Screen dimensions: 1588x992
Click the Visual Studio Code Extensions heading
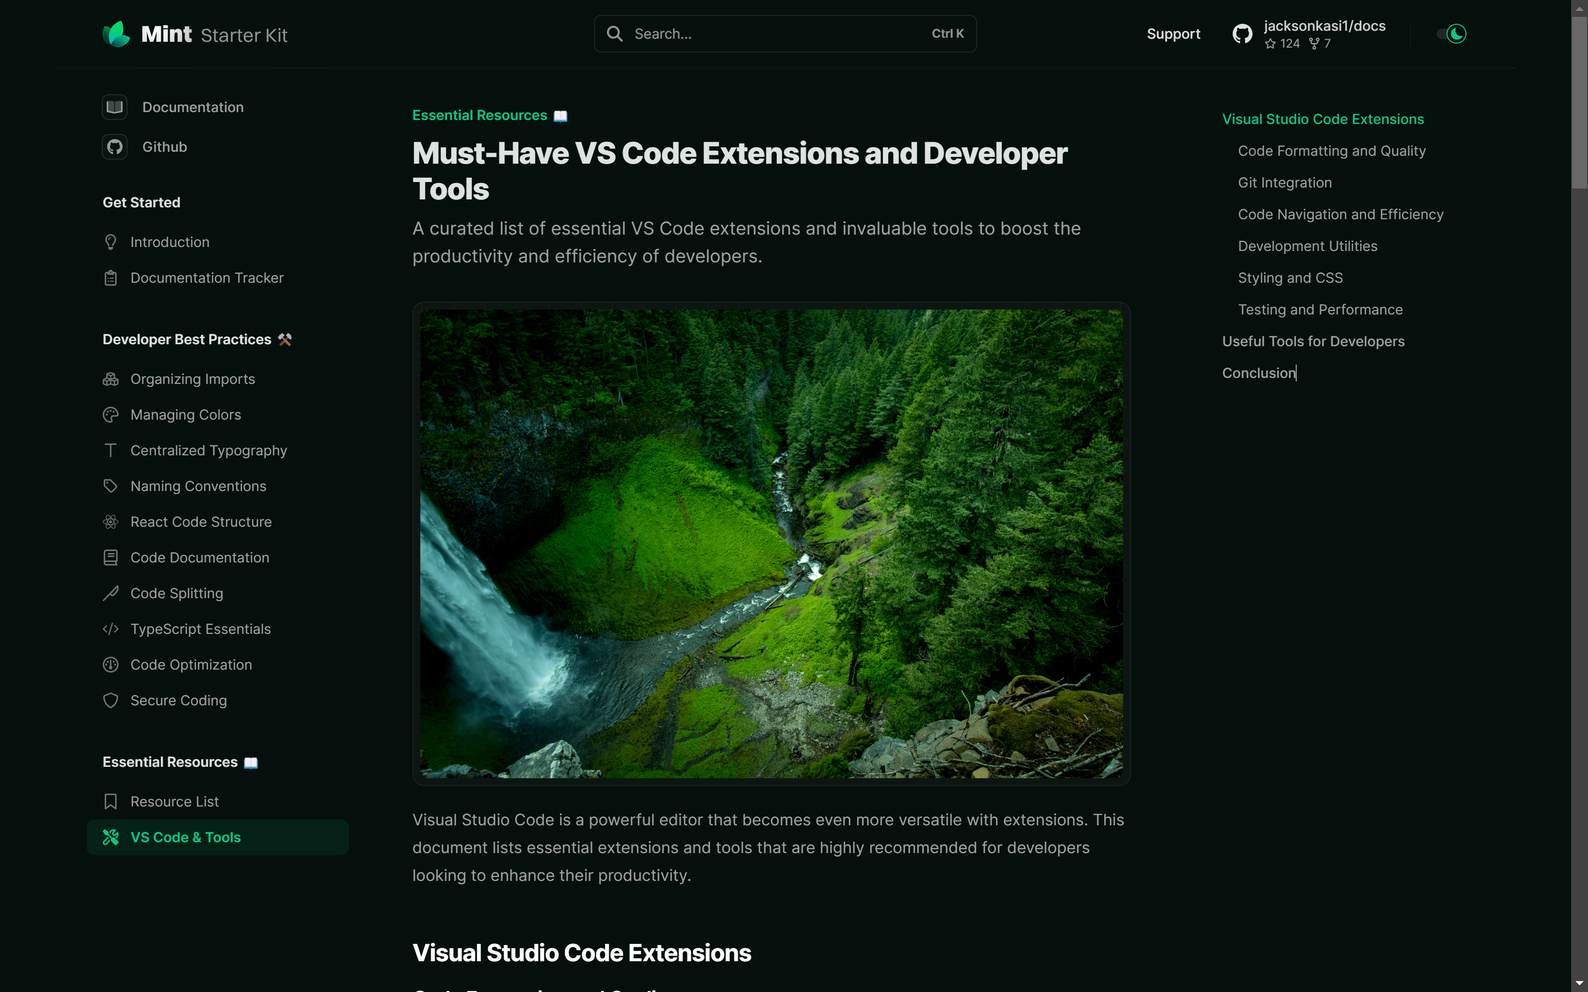[582, 953]
